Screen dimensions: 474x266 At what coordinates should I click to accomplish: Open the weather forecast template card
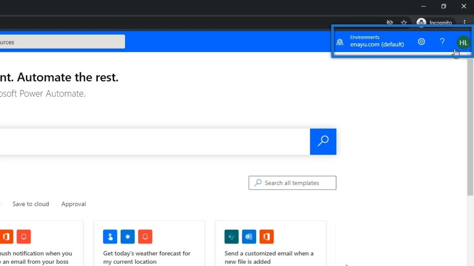pos(149,243)
